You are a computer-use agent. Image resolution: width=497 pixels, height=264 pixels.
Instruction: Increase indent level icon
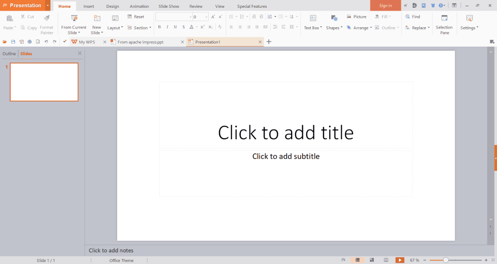pos(262,17)
